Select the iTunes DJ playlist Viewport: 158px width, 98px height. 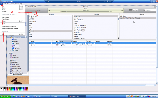pos(14,62)
